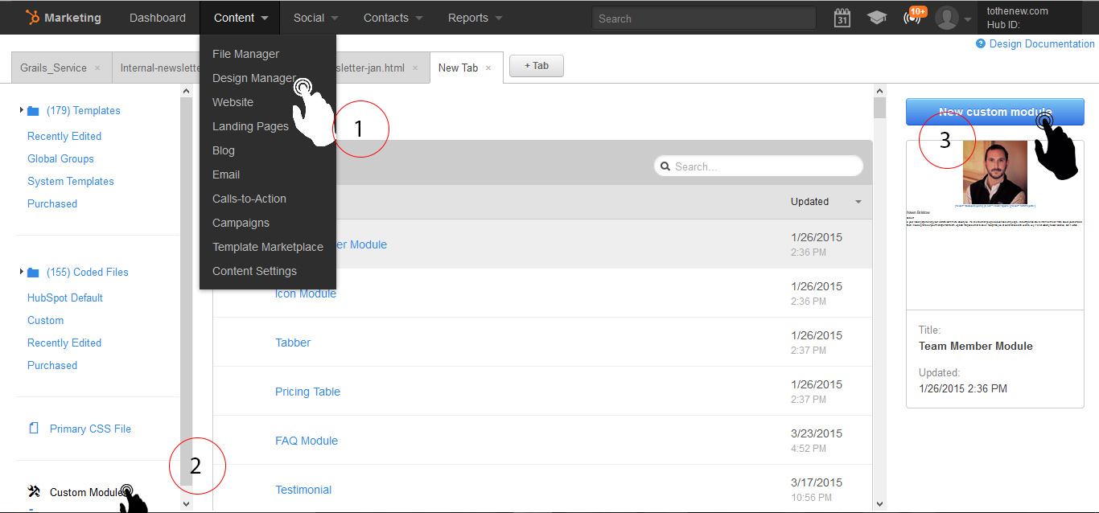The image size is (1099, 513).
Task: Open the Testimonial module link
Action: tap(303, 490)
